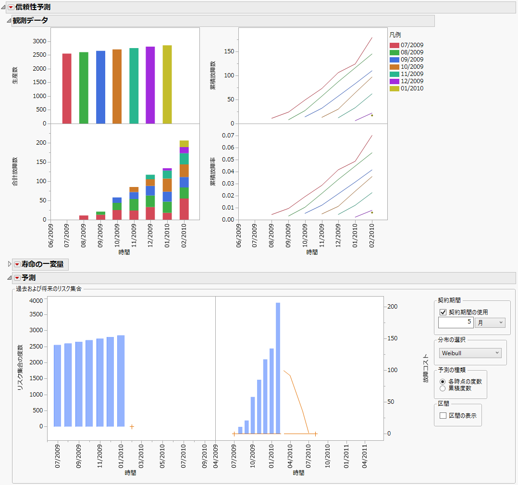The height and width of the screenshot is (485, 518).
Task: Click the 累積故障数 axis label
Action: coord(213,75)
